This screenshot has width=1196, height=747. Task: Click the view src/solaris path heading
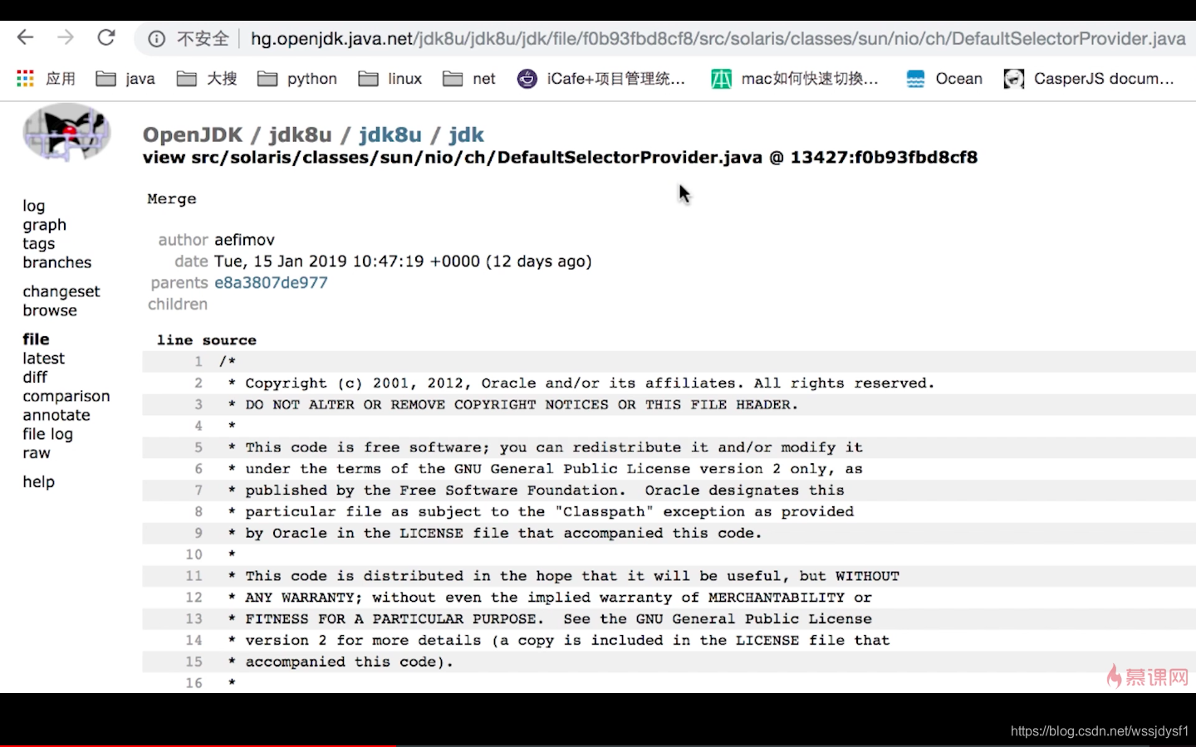(x=560, y=158)
